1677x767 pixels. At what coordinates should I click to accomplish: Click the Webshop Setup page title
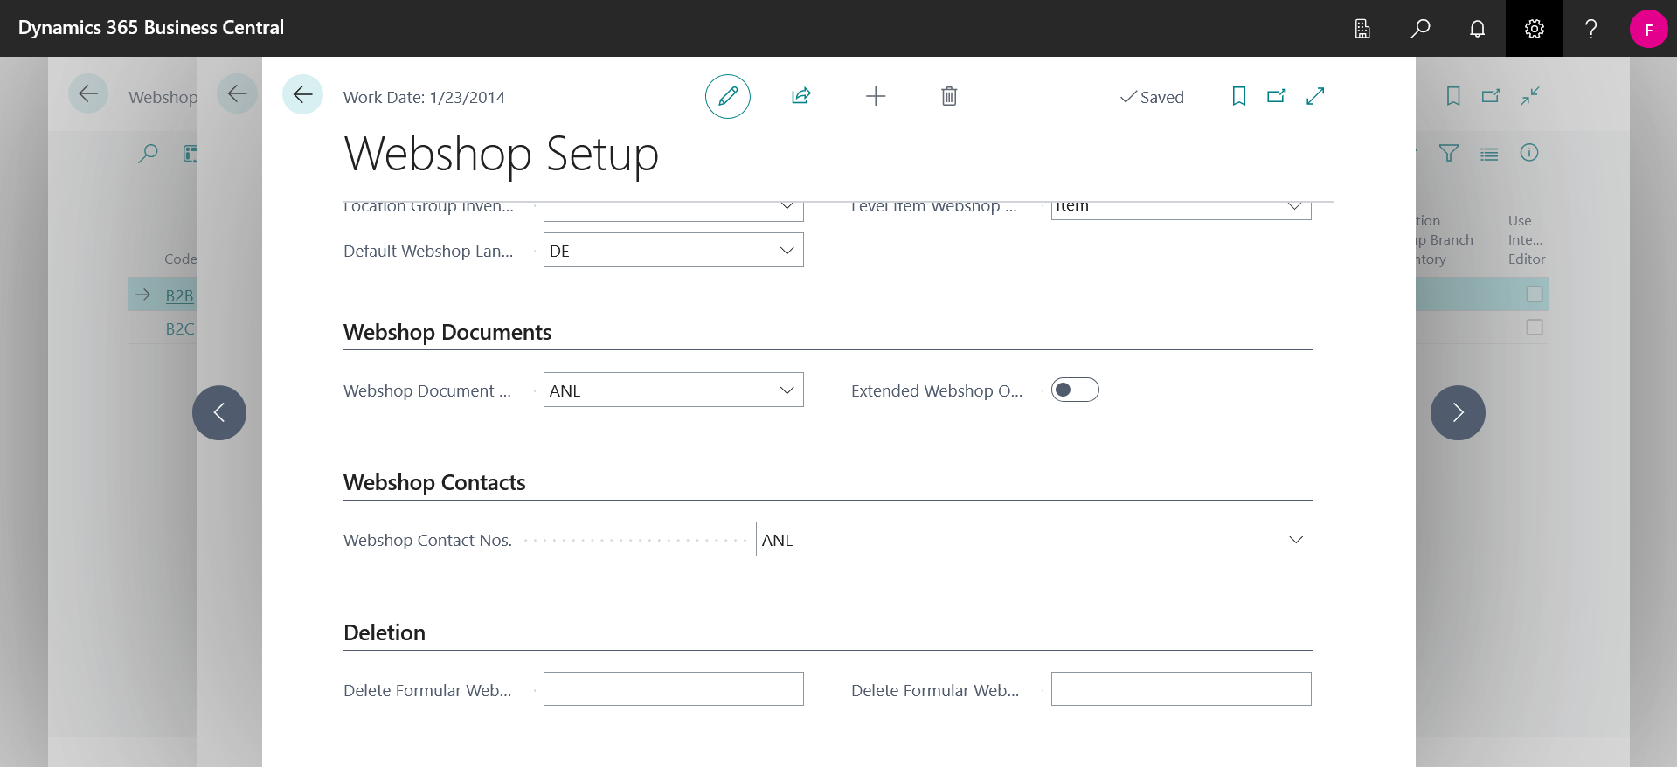tap(501, 154)
